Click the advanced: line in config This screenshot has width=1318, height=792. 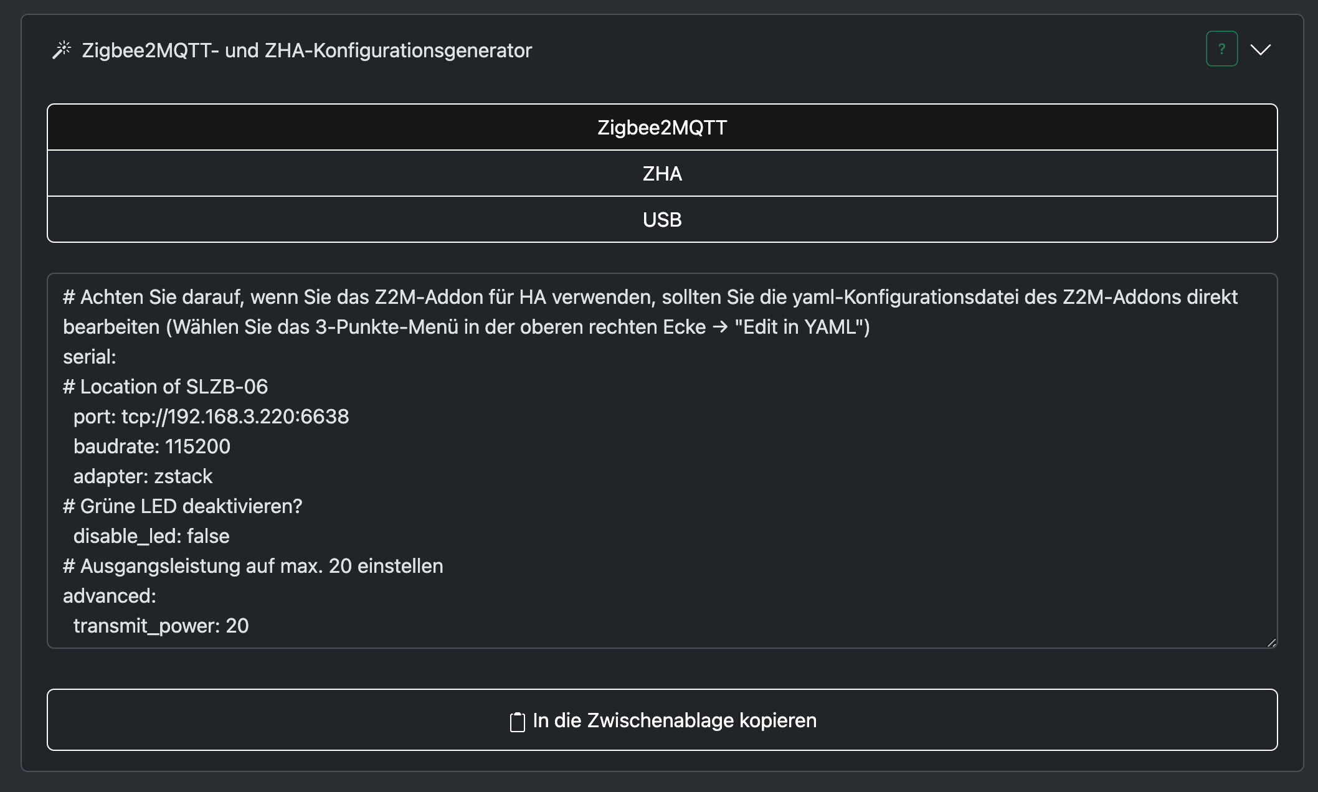coord(110,596)
